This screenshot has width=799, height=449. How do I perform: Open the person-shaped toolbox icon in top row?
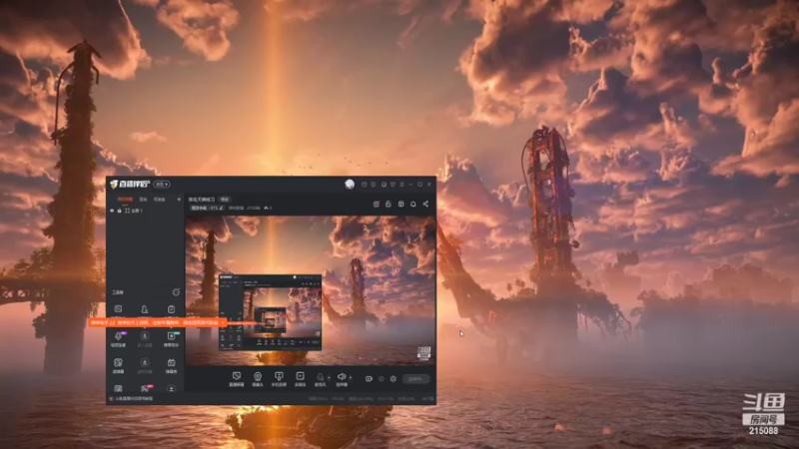point(145,309)
